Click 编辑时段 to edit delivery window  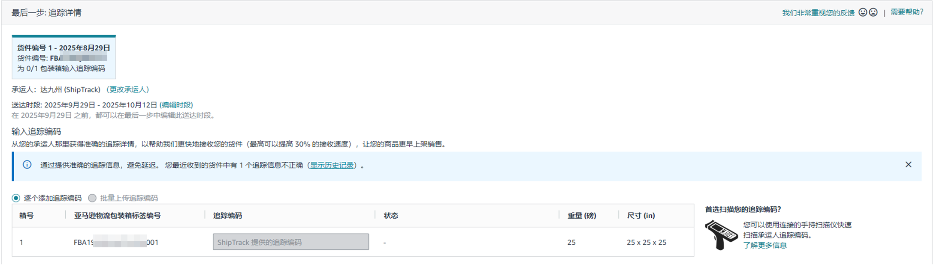pos(176,105)
